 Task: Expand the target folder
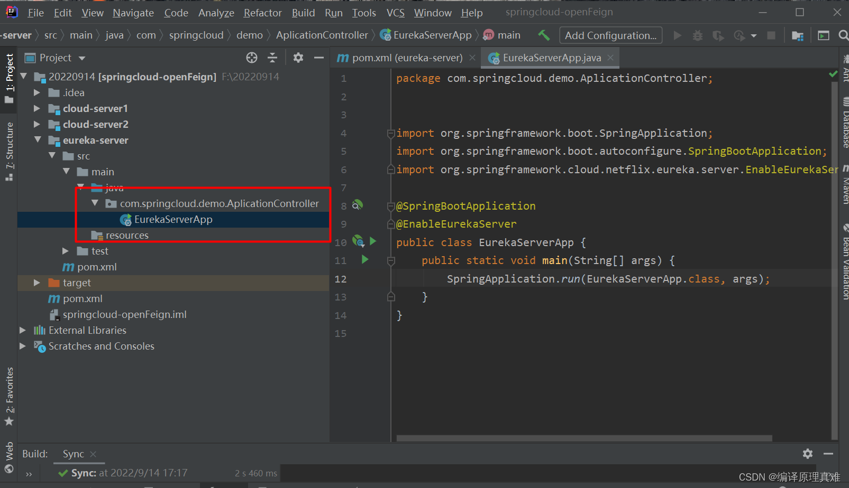(36, 283)
